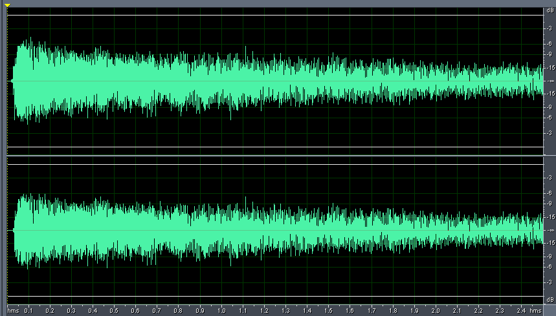
Task: Click the bottom -3 dB mark in lower channel
Action: pyautogui.click(x=549, y=282)
